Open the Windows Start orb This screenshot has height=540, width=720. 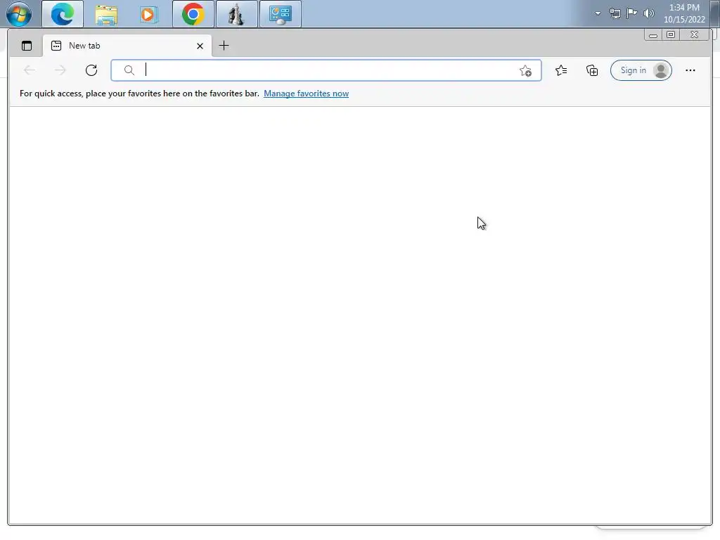click(19, 14)
